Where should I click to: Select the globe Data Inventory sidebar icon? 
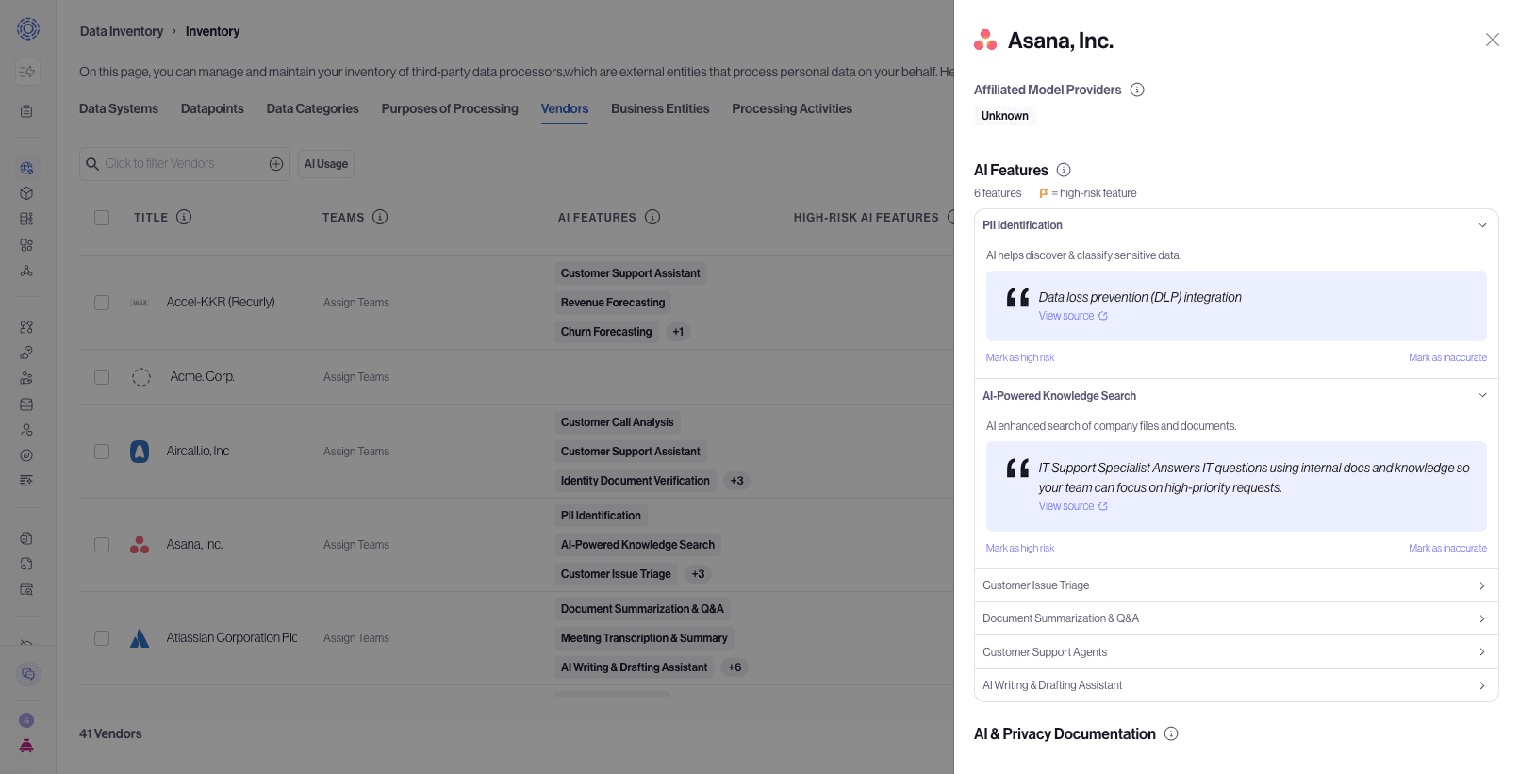click(x=26, y=168)
